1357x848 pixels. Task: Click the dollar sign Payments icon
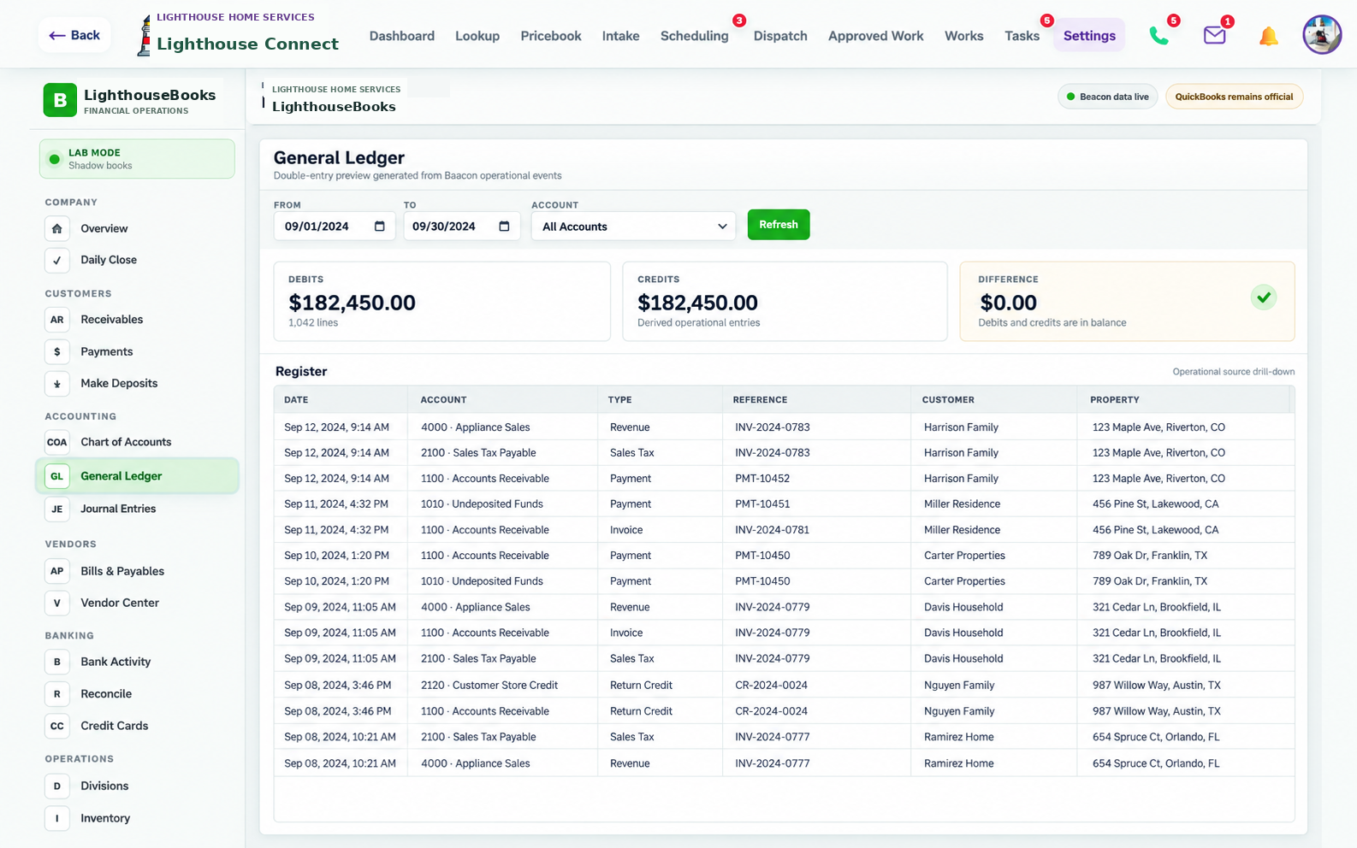click(x=57, y=351)
